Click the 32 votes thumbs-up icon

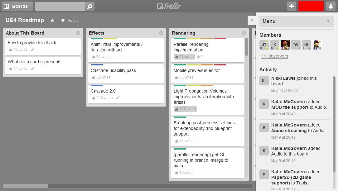tap(93, 77)
